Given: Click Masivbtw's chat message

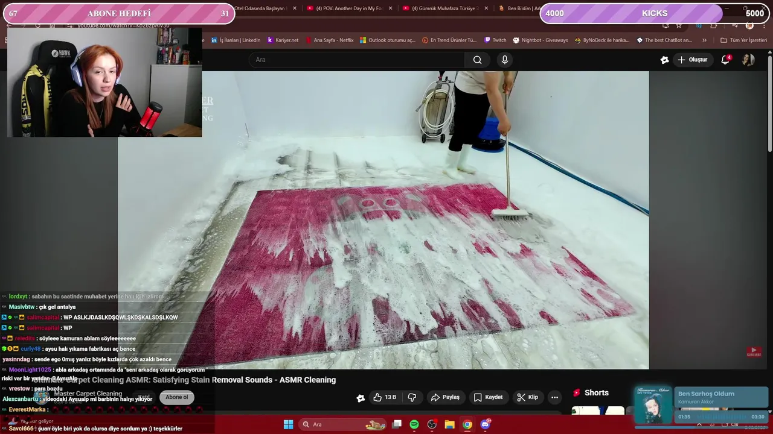Looking at the screenshot, I should point(42,307).
